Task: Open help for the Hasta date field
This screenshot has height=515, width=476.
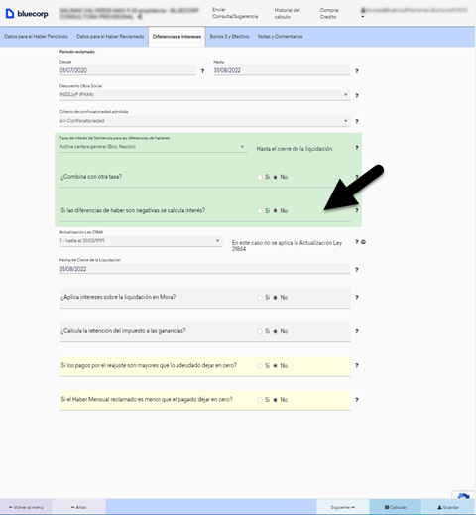Action: 357,71
